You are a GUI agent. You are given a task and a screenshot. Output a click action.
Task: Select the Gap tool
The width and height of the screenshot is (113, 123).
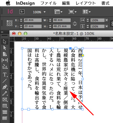pos(5,60)
